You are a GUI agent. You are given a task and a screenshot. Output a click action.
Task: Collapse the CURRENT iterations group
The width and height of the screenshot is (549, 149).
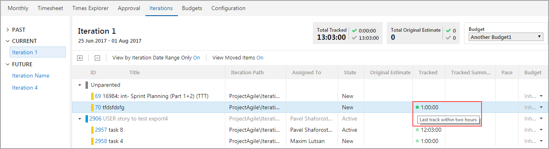pos(8,41)
